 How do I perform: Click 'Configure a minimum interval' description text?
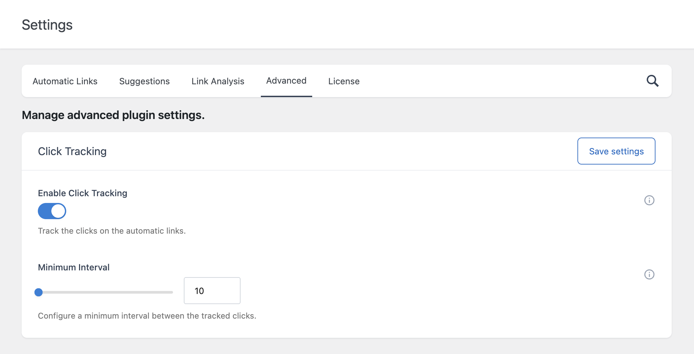[147, 316]
